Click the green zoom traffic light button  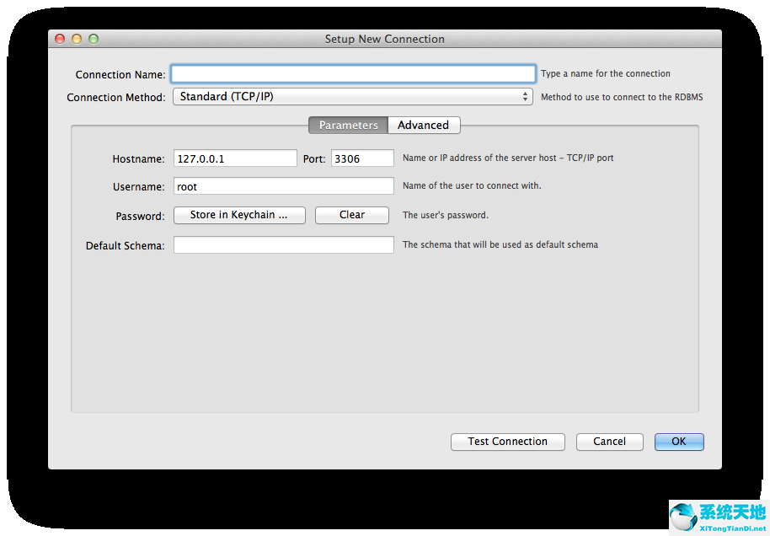coord(94,38)
